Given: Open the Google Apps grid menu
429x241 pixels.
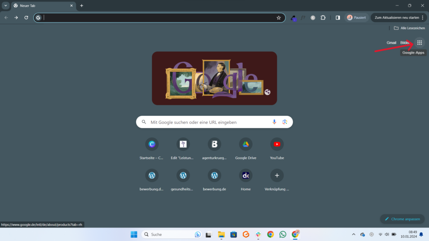Looking at the screenshot, I should pos(419,43).
